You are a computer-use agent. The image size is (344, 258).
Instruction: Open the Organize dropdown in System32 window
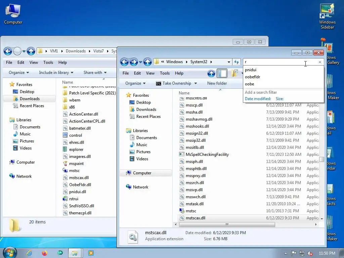(135, 83)
